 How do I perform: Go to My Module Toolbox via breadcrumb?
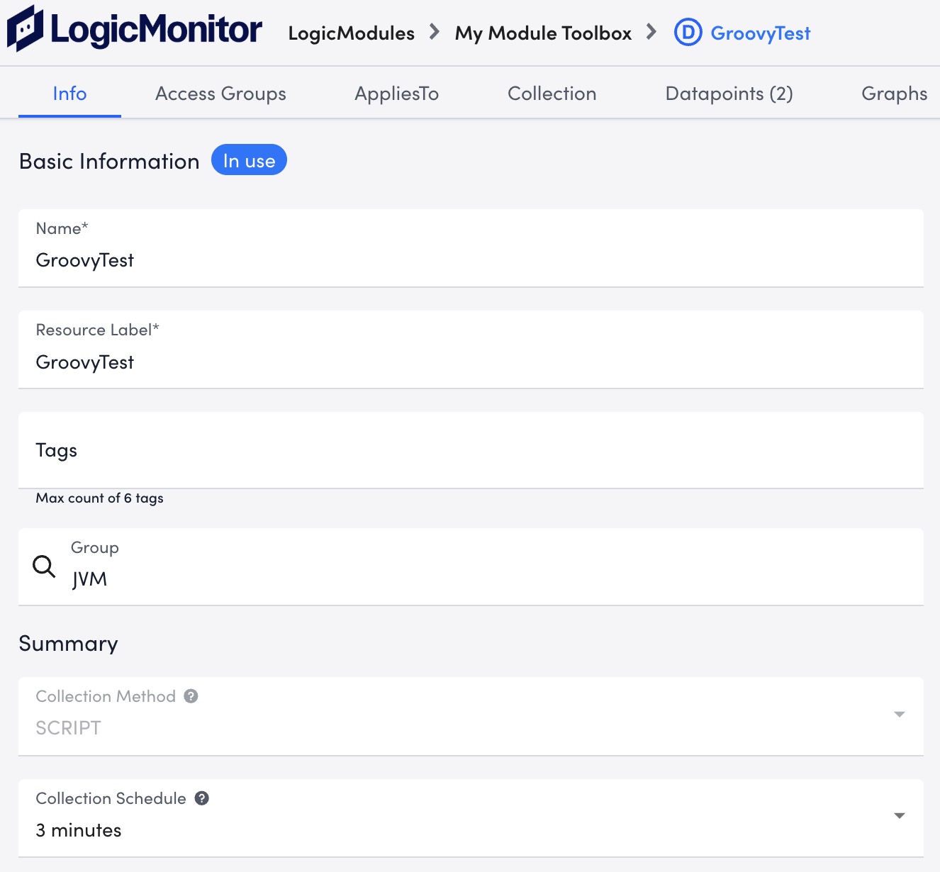point(543,33)
